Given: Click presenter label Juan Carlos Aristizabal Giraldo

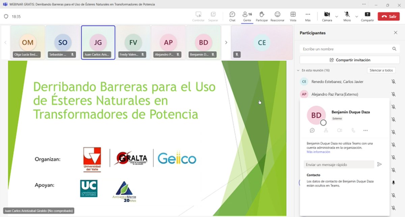Looking at the screenshot, I should [38, 211].
